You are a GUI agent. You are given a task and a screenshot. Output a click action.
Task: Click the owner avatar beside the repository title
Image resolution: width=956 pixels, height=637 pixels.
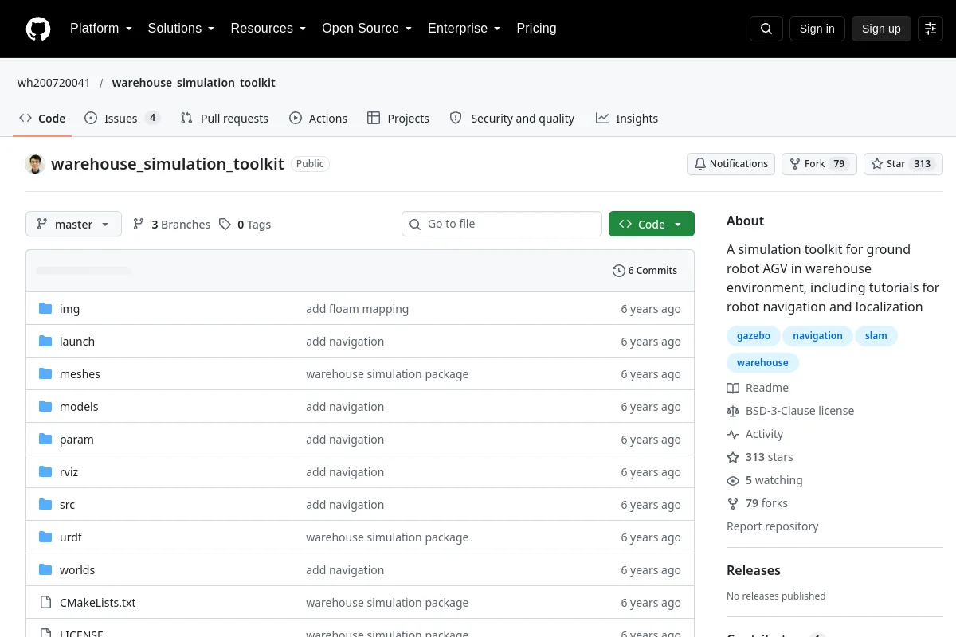coord(35,164)
